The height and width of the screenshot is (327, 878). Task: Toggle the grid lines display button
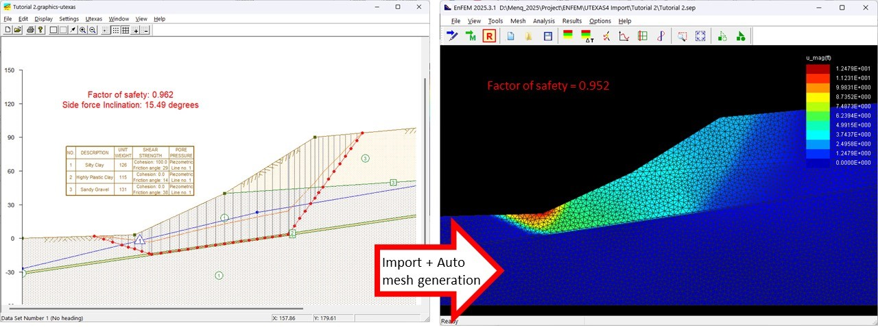coord(126,30)
